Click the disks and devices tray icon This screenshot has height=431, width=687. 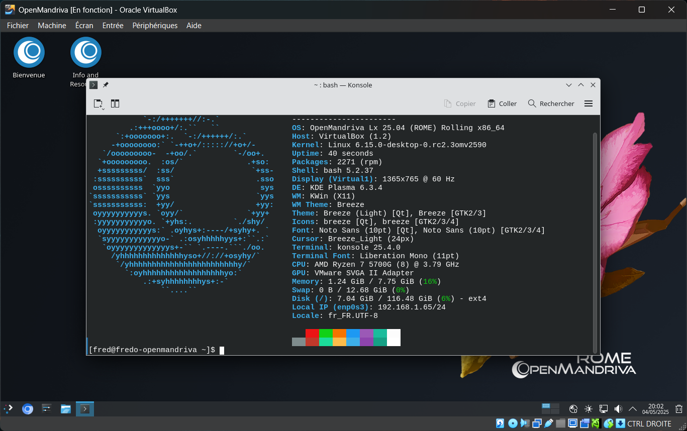(x=573, y=409)
